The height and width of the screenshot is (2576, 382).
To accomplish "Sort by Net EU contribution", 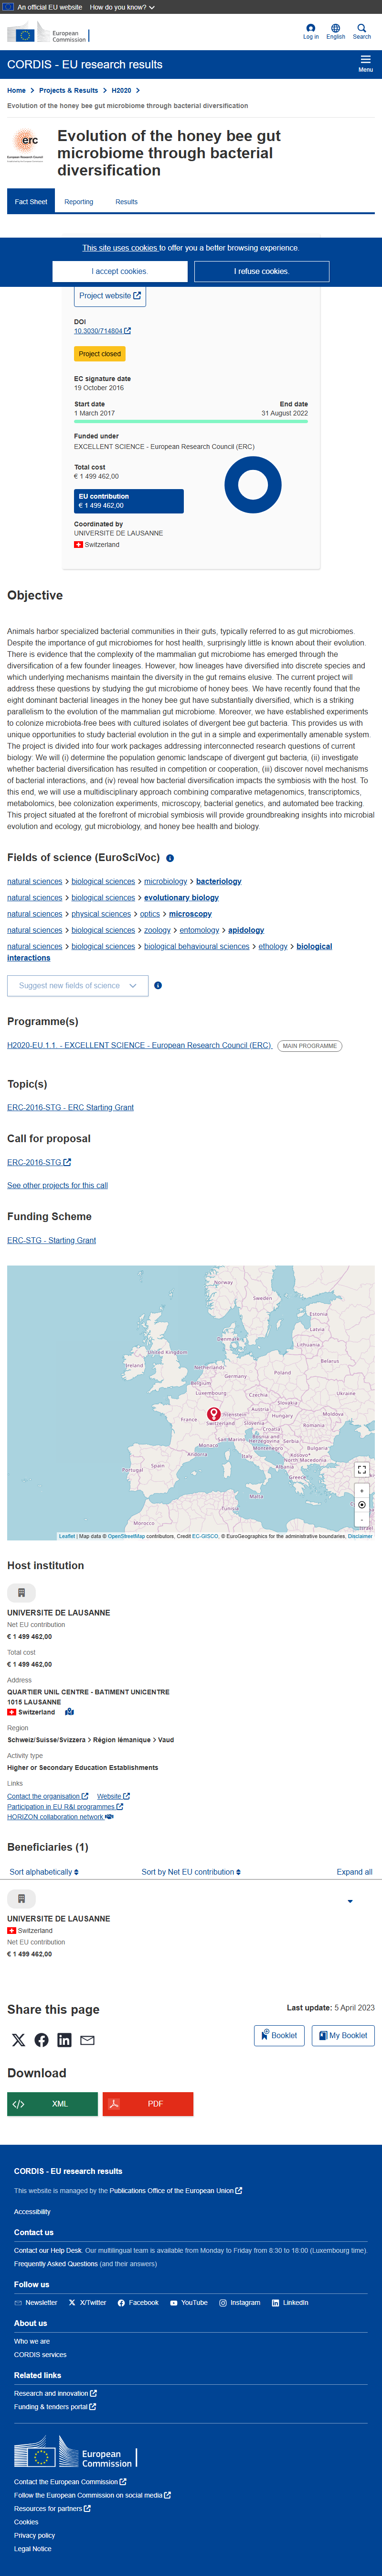I will click(x=191, y=1872).
